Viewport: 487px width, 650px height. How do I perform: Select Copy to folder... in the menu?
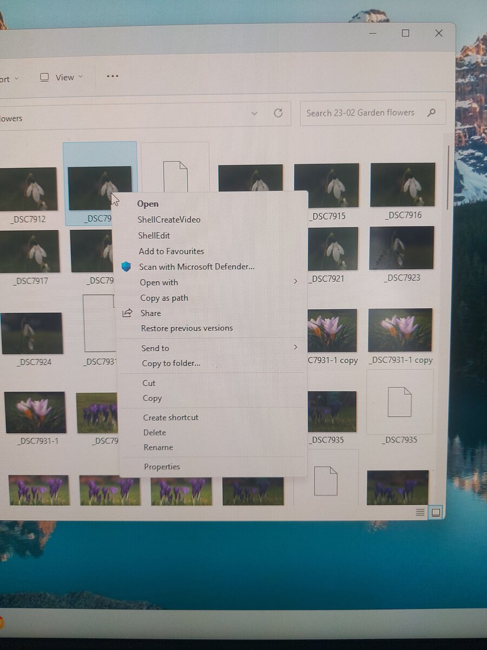pyautogui.click(x=171, y=363)
